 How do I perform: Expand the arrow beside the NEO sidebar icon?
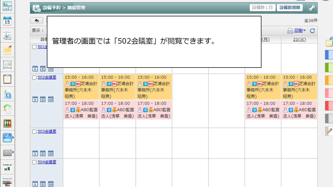[x=13, y=137]
